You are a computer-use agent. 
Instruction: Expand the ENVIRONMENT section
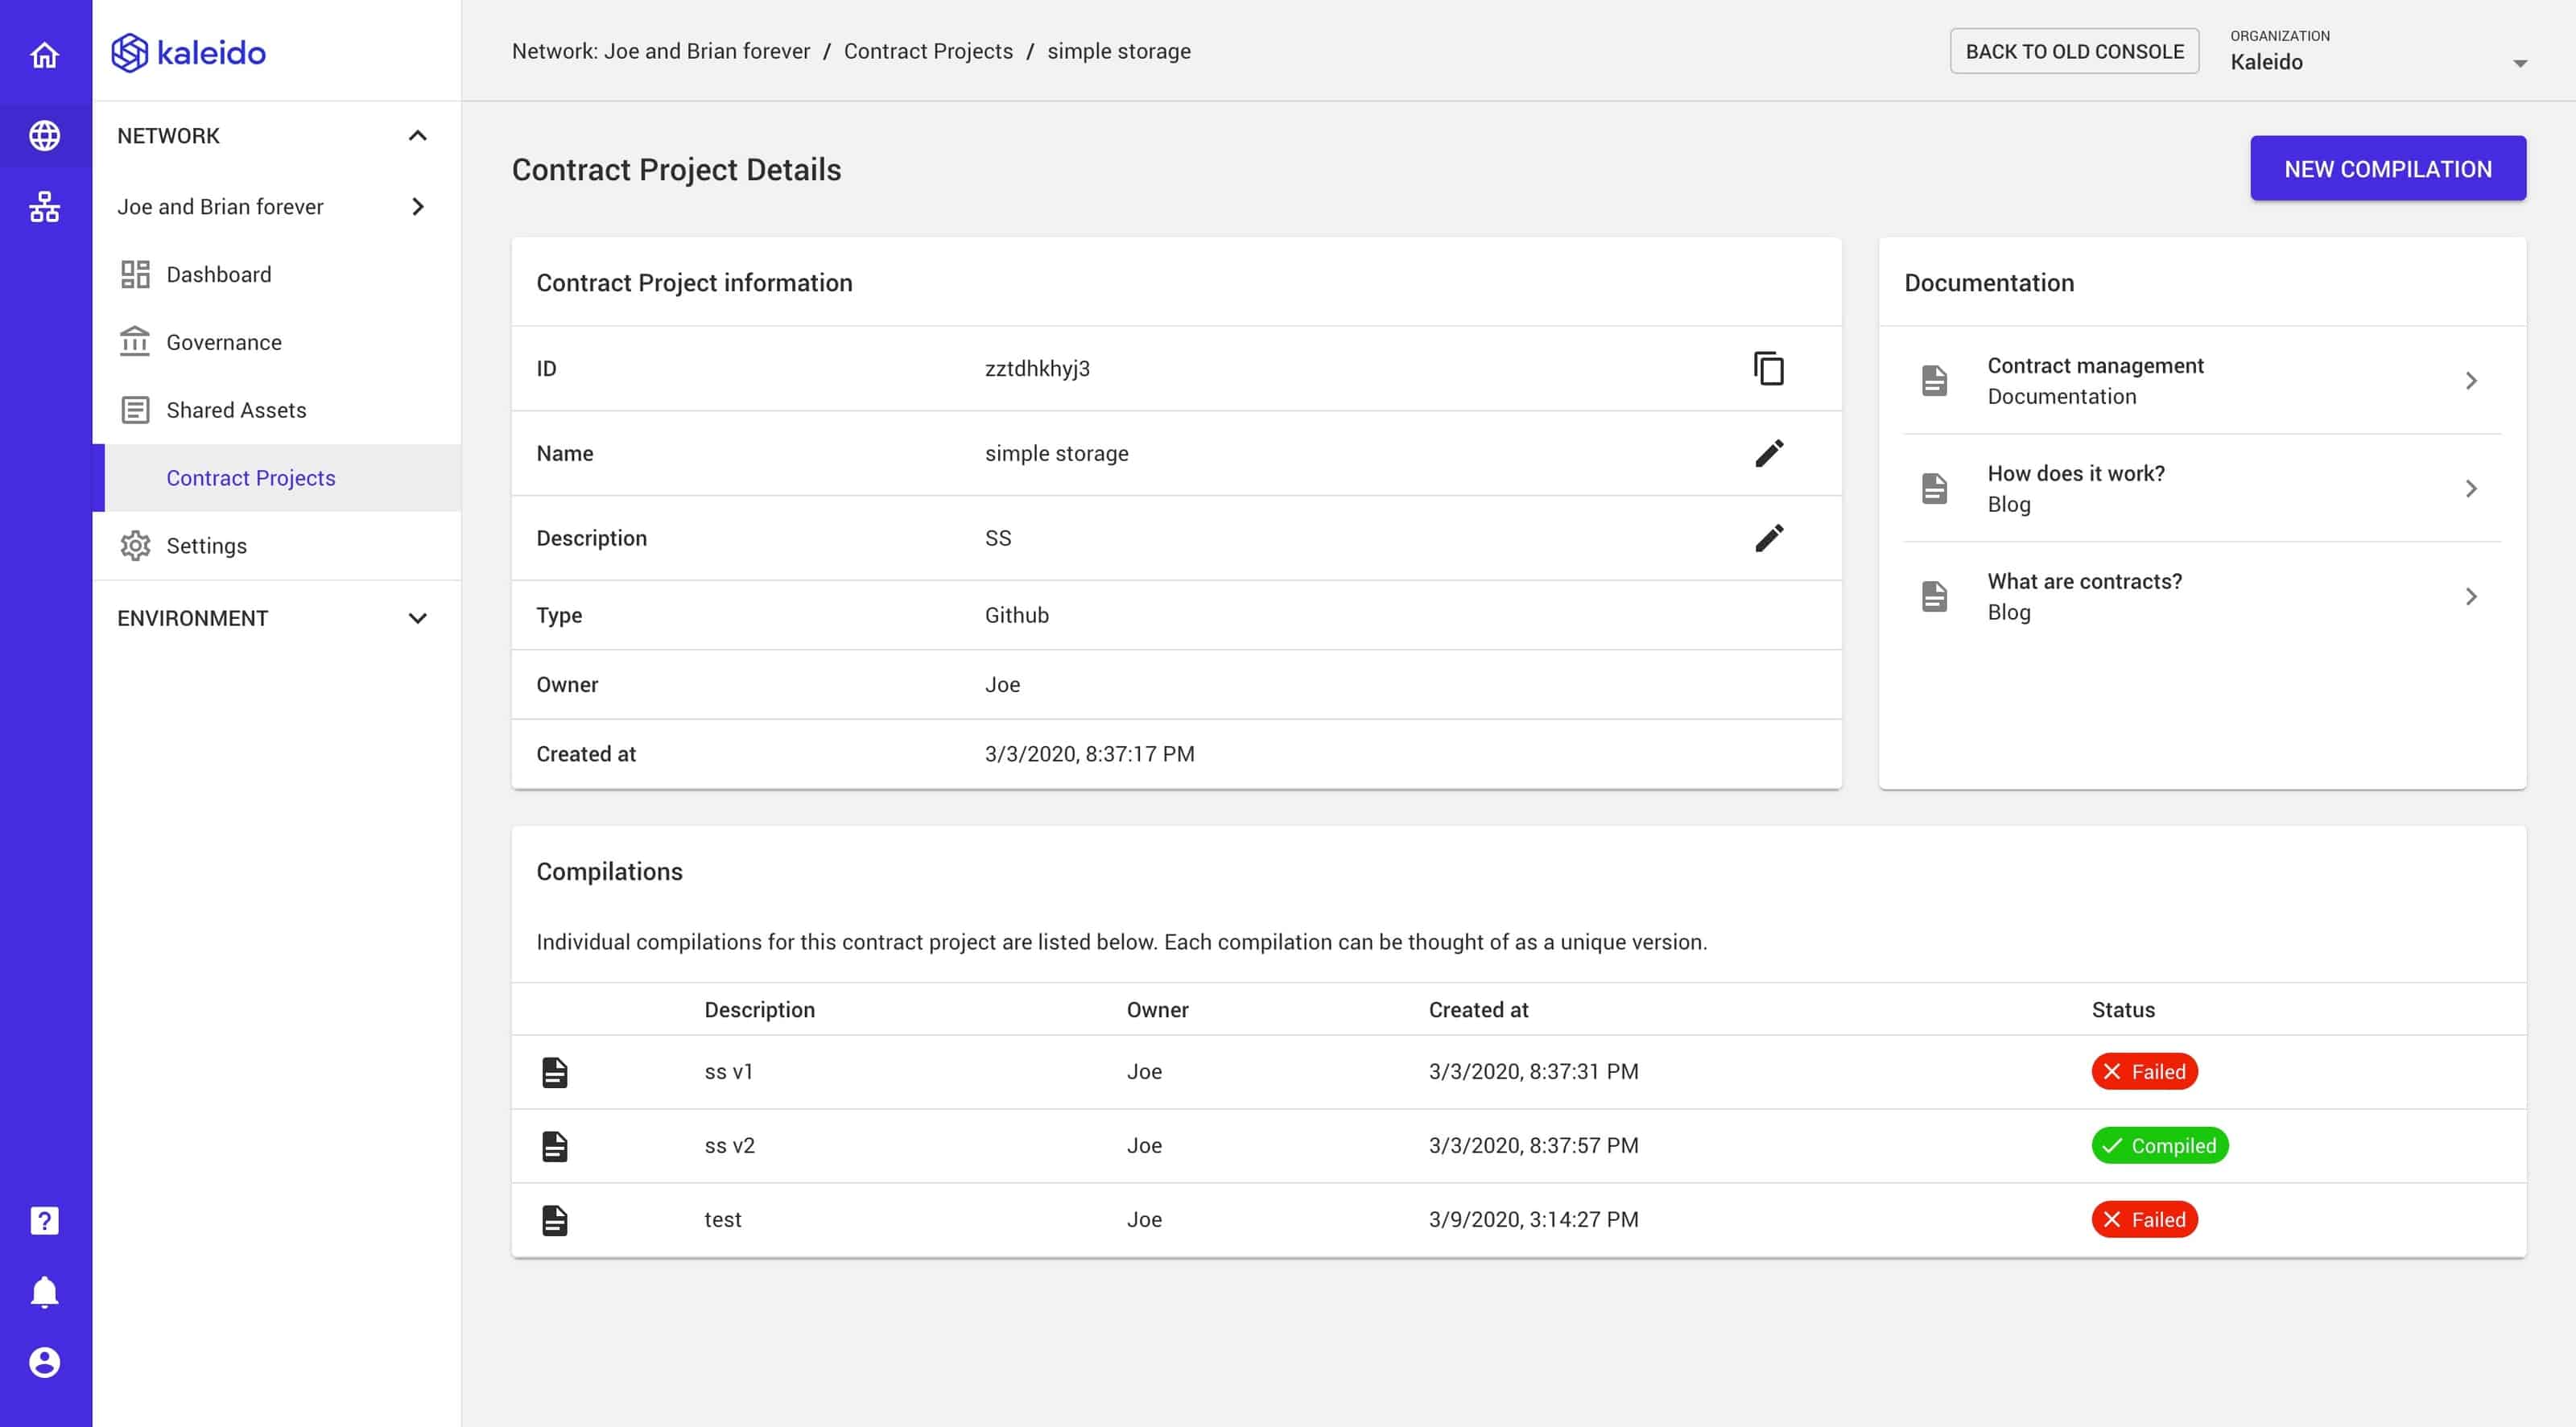pyautogui.click(x=418, y=618)
